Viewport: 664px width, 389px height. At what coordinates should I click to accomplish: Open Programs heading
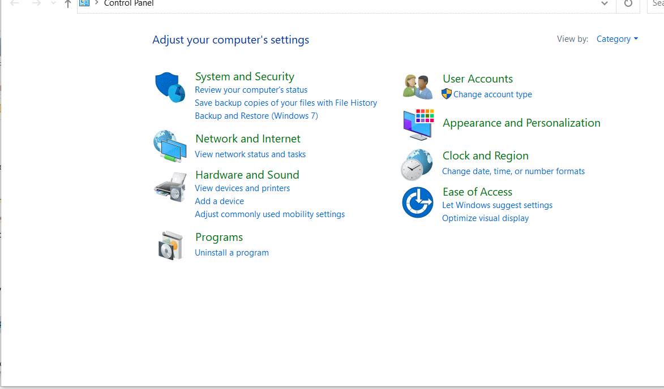coord(219,237)
